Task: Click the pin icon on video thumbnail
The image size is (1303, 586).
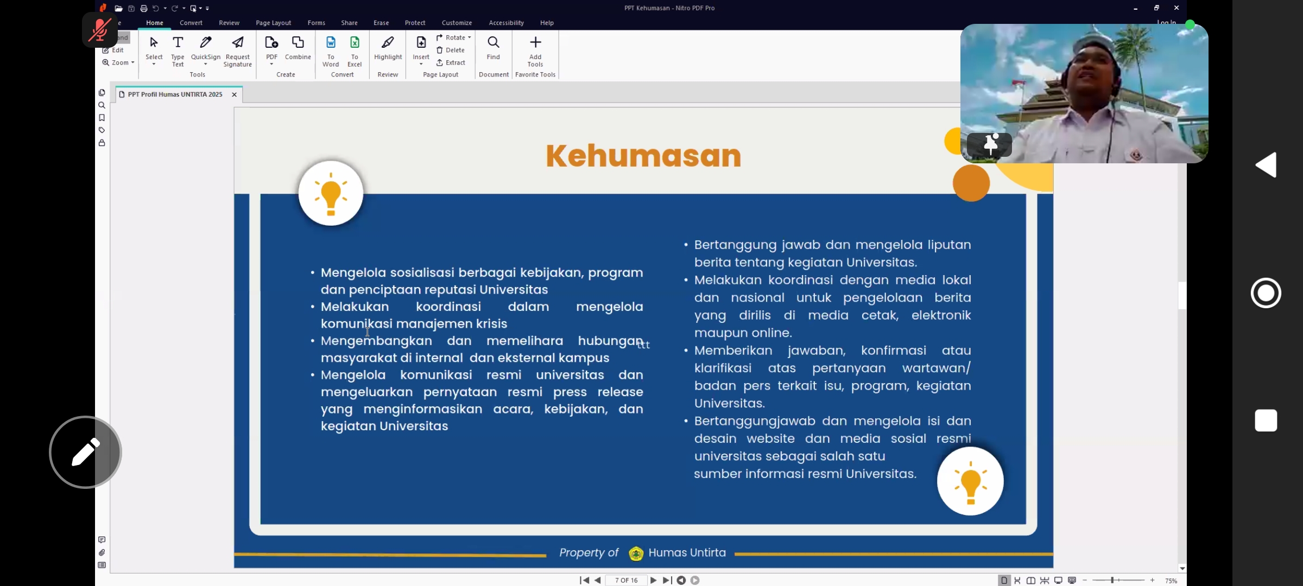Action: [990, 144]
